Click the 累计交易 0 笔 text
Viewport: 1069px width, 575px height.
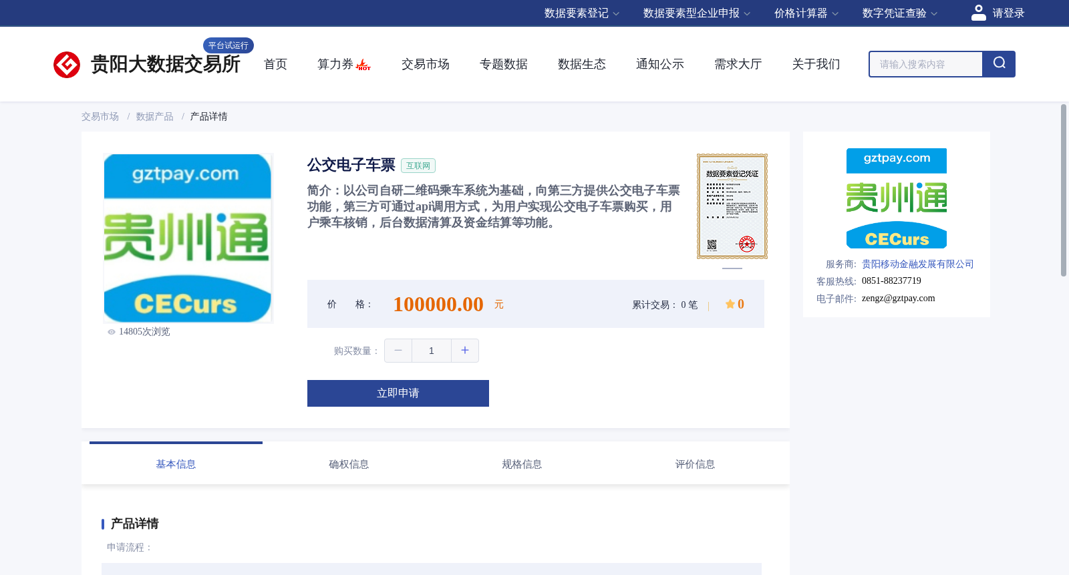coord(665,305)
